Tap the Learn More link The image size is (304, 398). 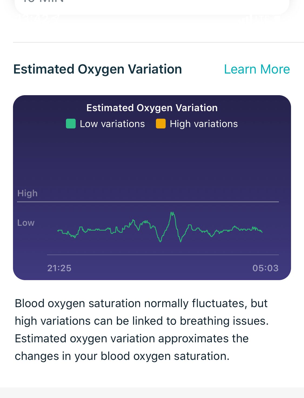point(257,69)
